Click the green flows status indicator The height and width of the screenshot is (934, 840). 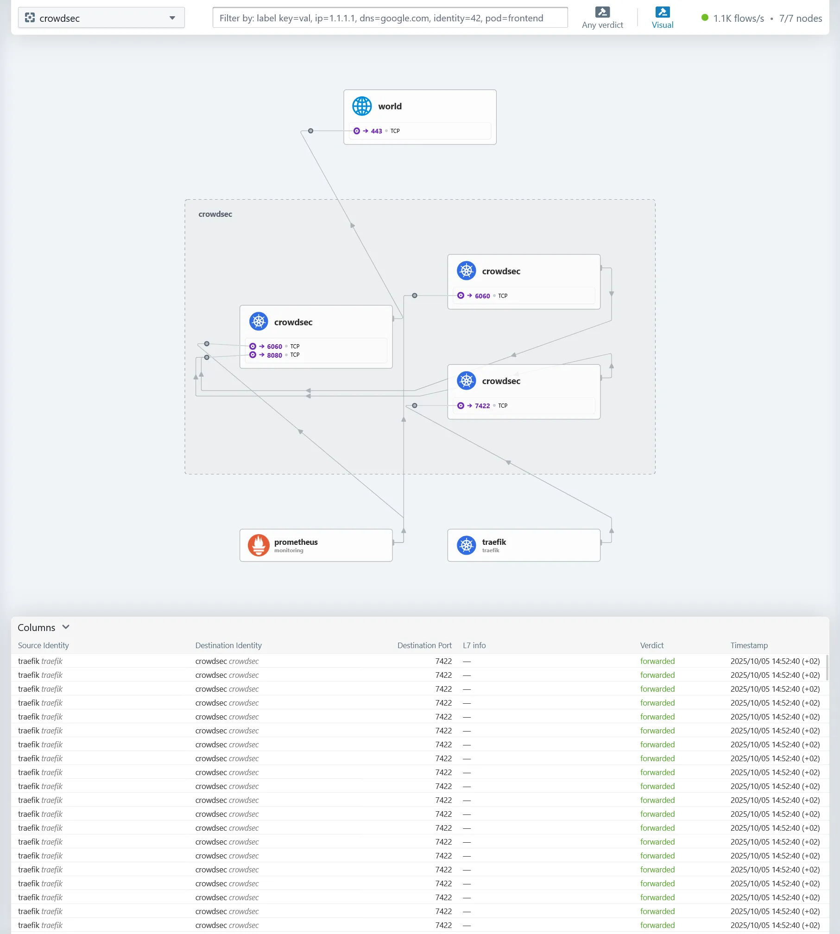coord(705,18)
